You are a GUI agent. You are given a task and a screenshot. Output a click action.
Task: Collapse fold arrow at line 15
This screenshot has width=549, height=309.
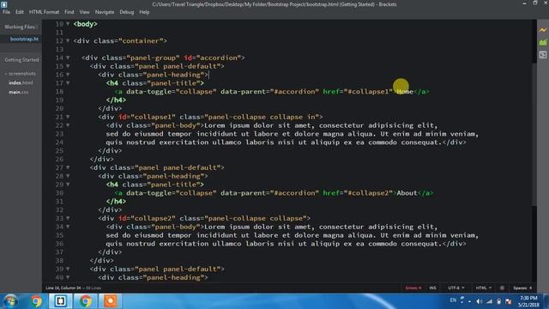click(68, 66)
